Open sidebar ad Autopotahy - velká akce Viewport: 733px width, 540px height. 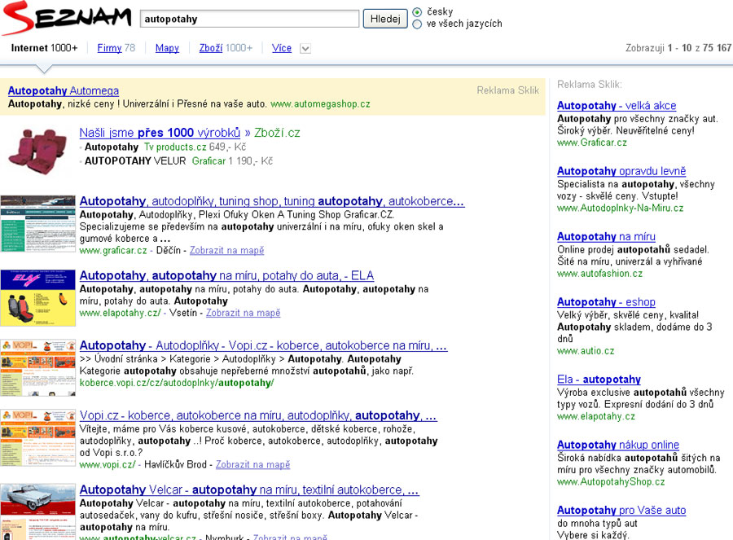pos(617,106)
